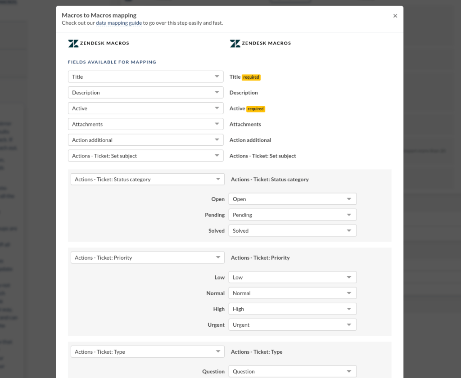
Task: Click the right Zendesk Macros logo icon
Action: (x=235, y=43)
